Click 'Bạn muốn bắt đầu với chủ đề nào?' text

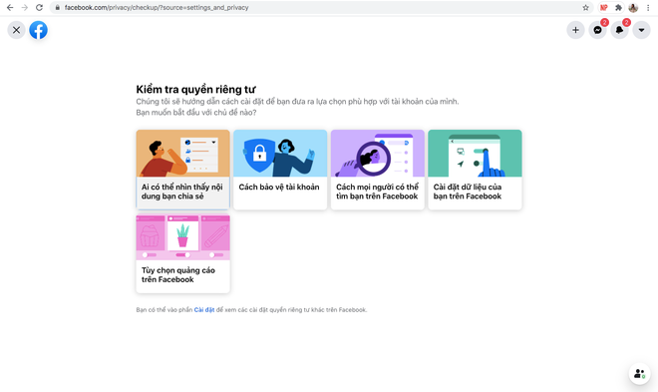click(196, 113)
